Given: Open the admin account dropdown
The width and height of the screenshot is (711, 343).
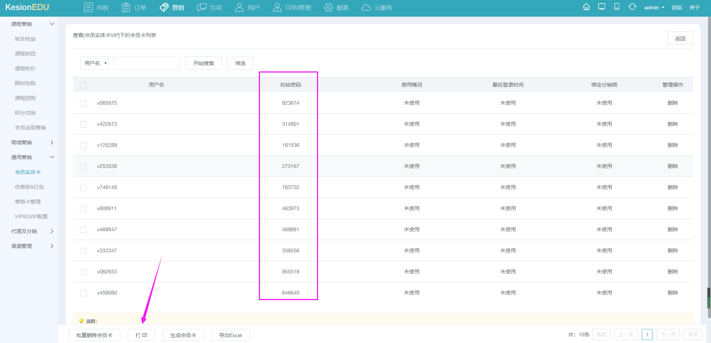Looking at the screenshot, I should pos(654,7).
